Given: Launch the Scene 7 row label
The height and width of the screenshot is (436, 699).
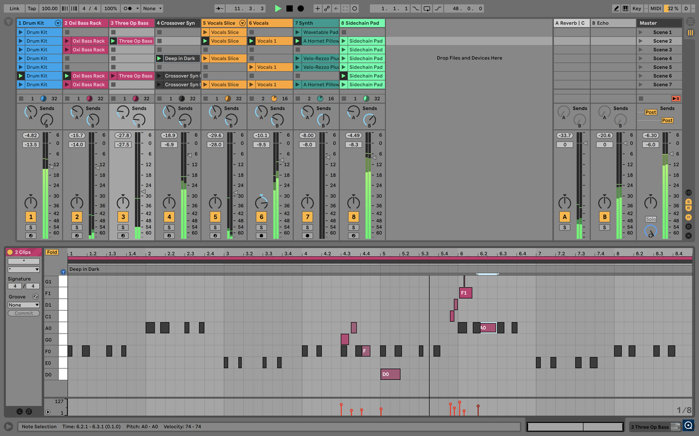Looking at the screenshot, I should pyautogui.click(x=663, y=84).
